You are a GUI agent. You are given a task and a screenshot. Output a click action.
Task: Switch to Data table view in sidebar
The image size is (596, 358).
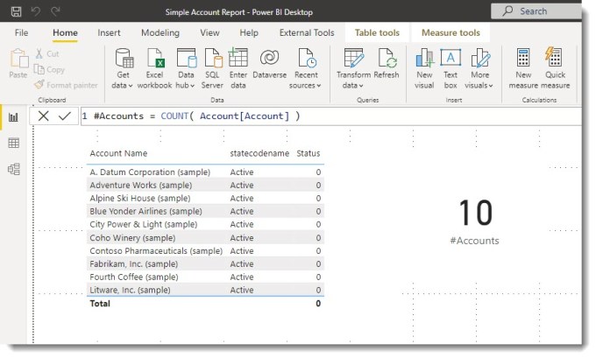13,144
